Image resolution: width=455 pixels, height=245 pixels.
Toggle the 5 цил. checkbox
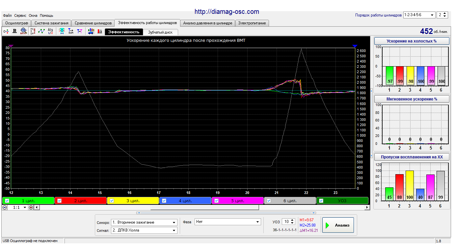[216, 201]
